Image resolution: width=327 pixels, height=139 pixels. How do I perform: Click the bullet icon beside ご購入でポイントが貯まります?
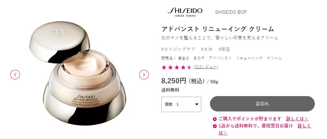click(214, 119)
